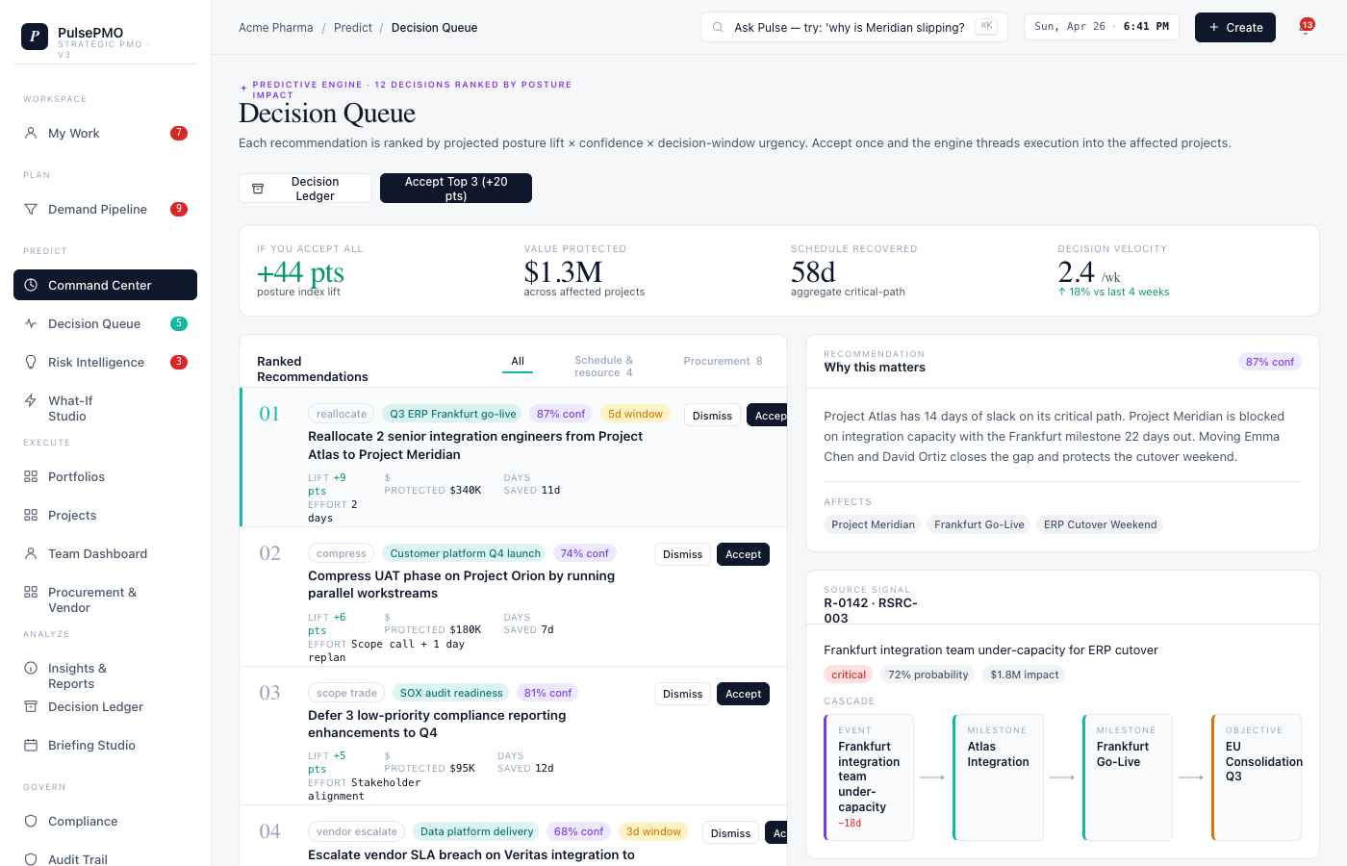
Task: Click the Frankfurt Go-Live affects chip
Action: (978, 524)
